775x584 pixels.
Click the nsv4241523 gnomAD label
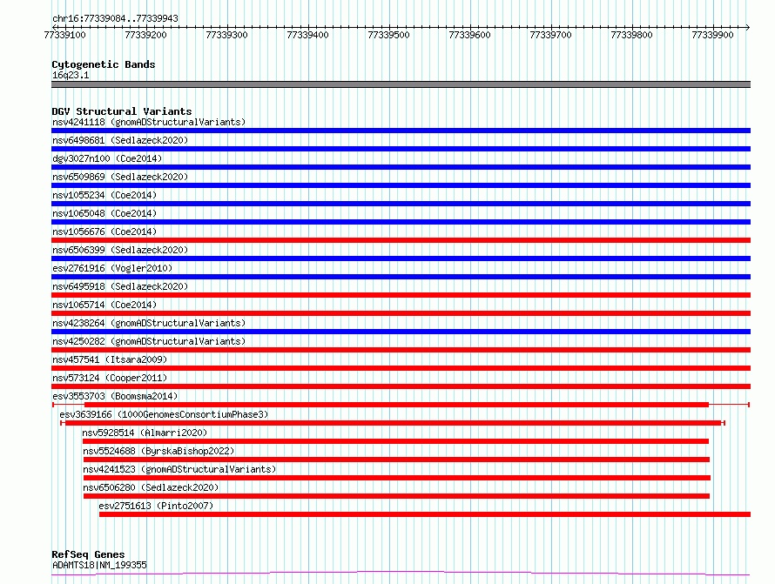tap(179, 469)
